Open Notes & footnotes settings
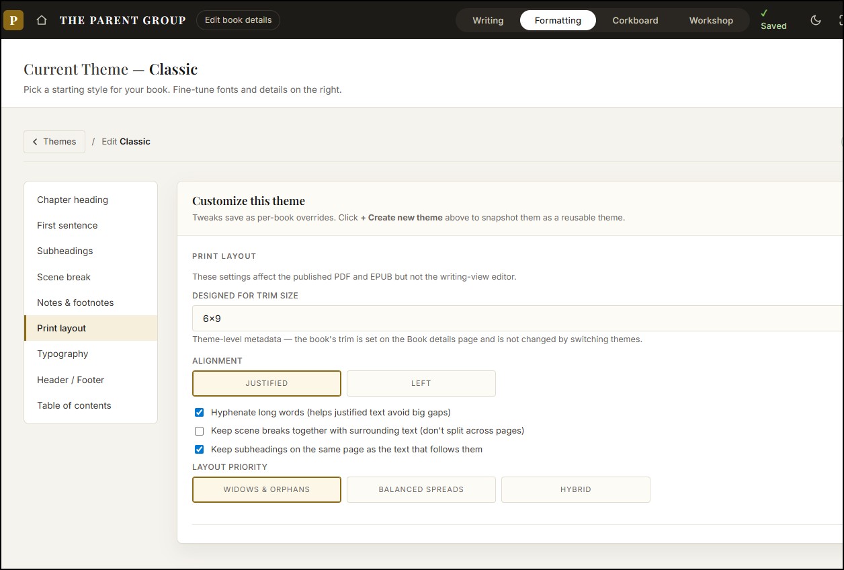844x570 pixels. coord(91,302)
